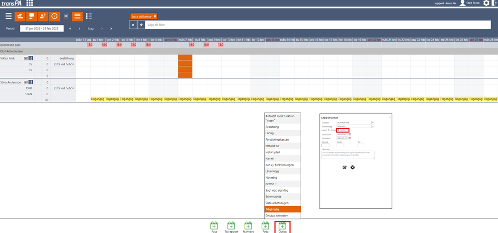Click the Stina Andersson name

point(10,82)
